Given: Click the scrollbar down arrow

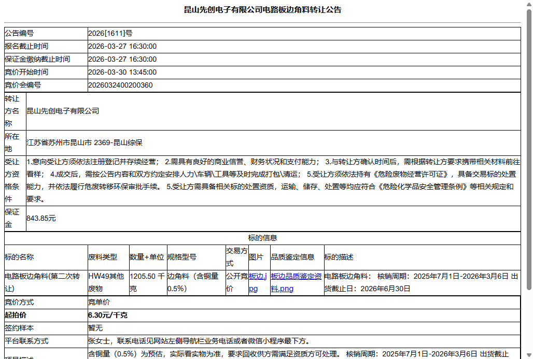Looking at the screenshot, I should tap(528, 355).
